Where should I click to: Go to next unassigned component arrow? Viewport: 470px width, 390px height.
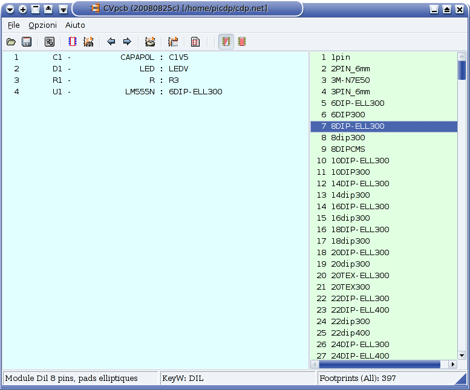[127, 42]
